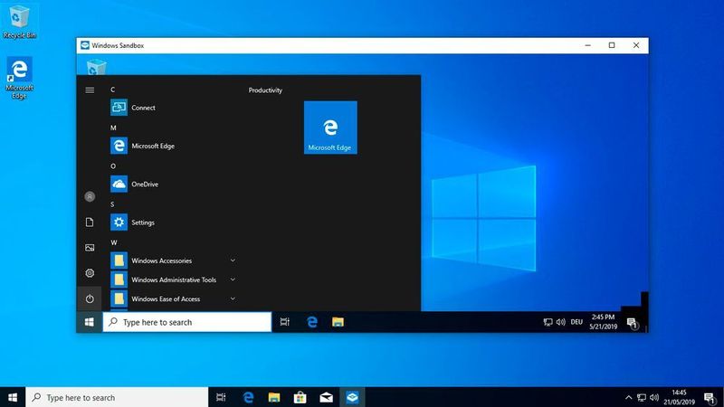Click the host network tray icon
Image resolution: width=724 pixels, height=407 pixels.
coord(642,397)
